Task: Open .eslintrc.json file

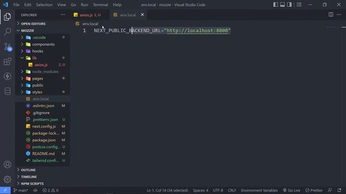Action: [43, 106]
